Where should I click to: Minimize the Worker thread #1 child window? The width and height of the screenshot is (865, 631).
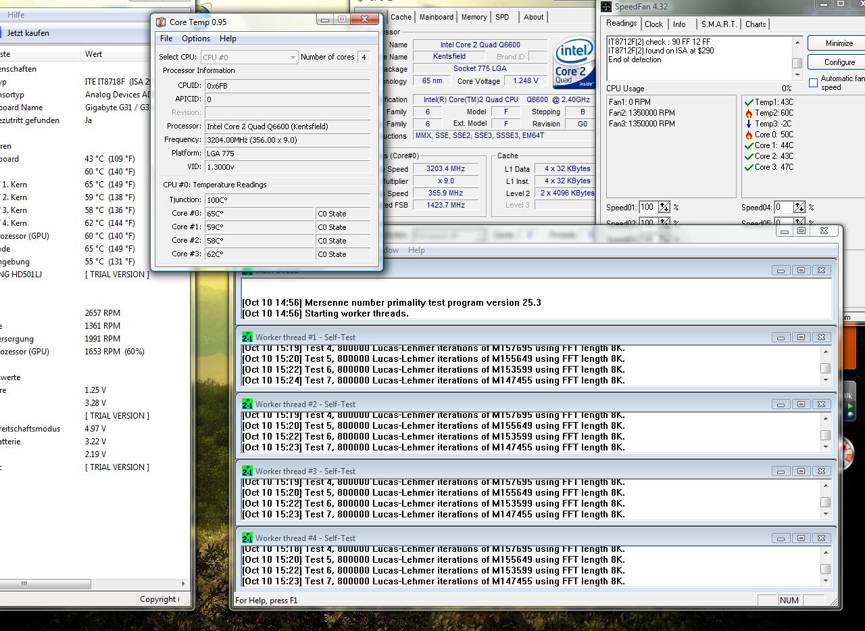781,337
